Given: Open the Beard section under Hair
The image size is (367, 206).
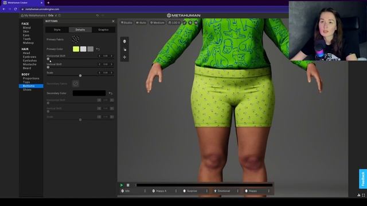Looking at the screenshot, I should [x=27, y=68].
